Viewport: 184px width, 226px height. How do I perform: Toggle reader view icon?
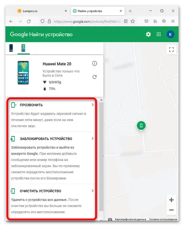pos(126,21)
